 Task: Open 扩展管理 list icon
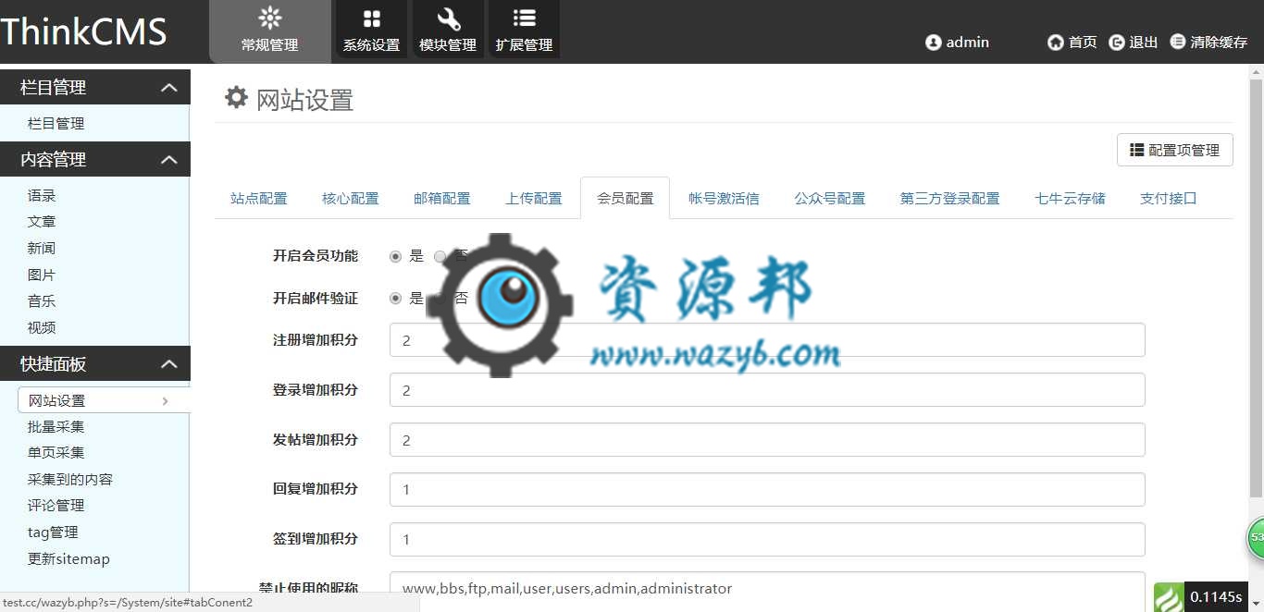click(x=525, y=18)
